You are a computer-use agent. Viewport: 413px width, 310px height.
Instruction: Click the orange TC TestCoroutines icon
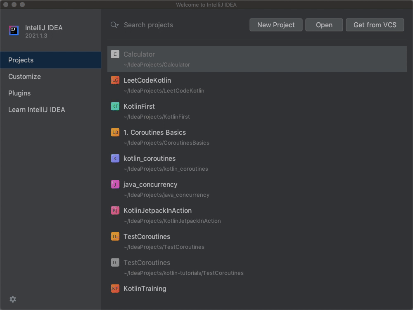pyautogui.click(x=115, y=236)
